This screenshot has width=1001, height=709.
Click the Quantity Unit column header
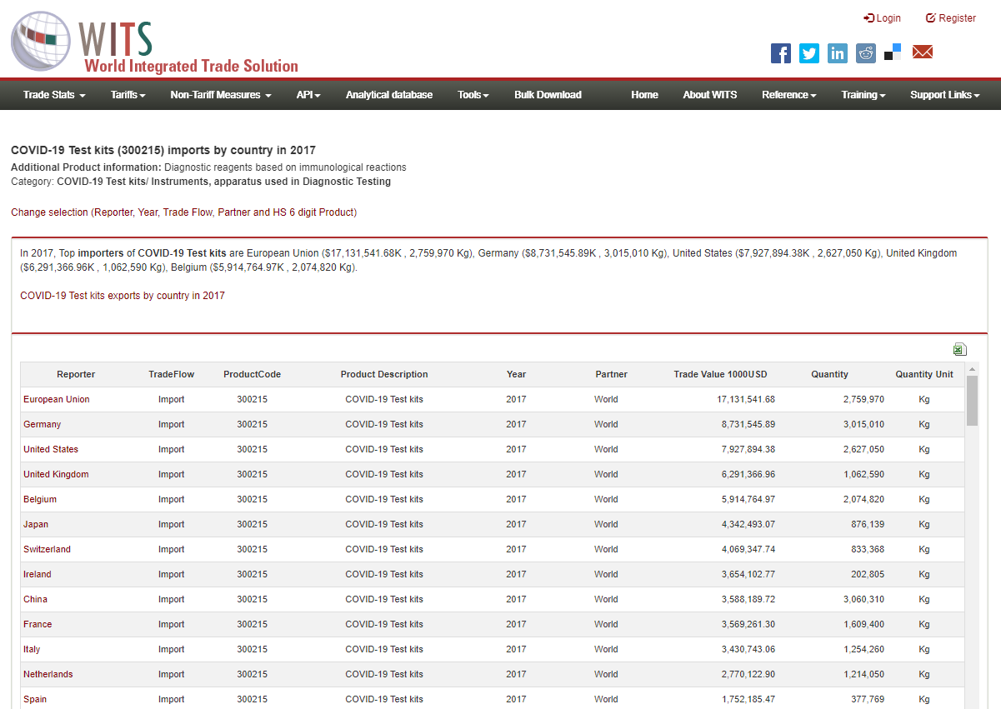click(924, 374)
